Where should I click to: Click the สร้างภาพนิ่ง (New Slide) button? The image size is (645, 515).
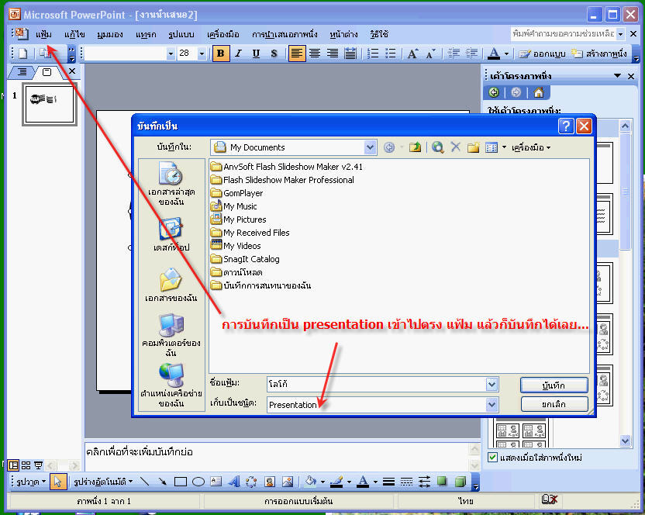point(599,54)
